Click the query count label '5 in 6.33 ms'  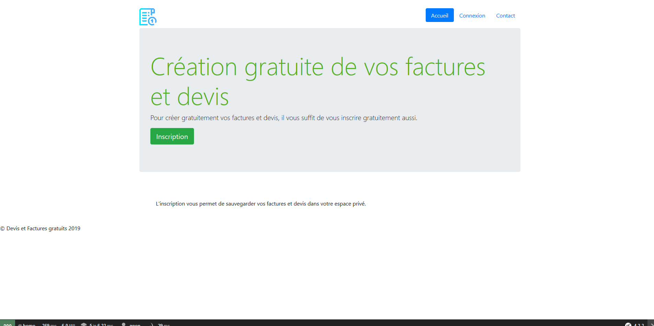pyautogui.click(x=101, y=324)
